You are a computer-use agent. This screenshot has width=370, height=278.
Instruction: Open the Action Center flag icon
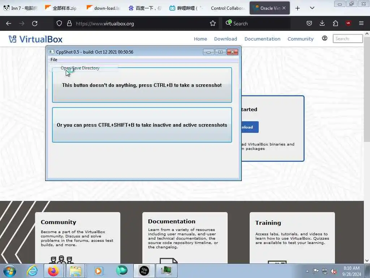316,271
